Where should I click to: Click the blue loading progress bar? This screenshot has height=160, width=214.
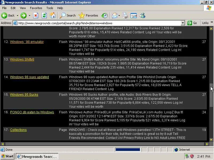tap(128, 150)
